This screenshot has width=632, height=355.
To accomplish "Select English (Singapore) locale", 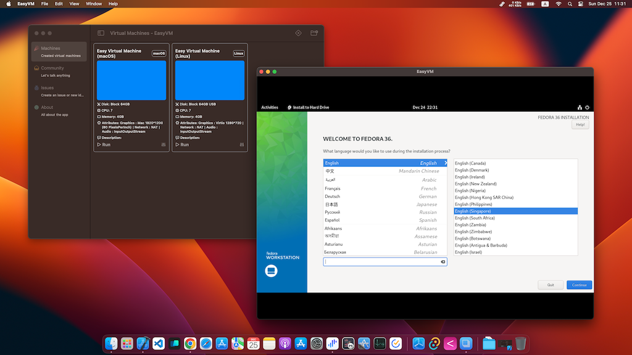I will pyautogui.click(x=515, y=211).
